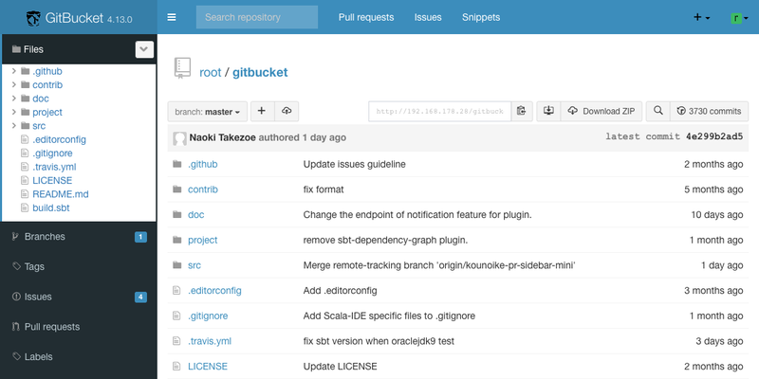Viewport: 759px width, 379px height.
Task: Open LICENSE in sidebar tree
Action: tap(52, 180)
